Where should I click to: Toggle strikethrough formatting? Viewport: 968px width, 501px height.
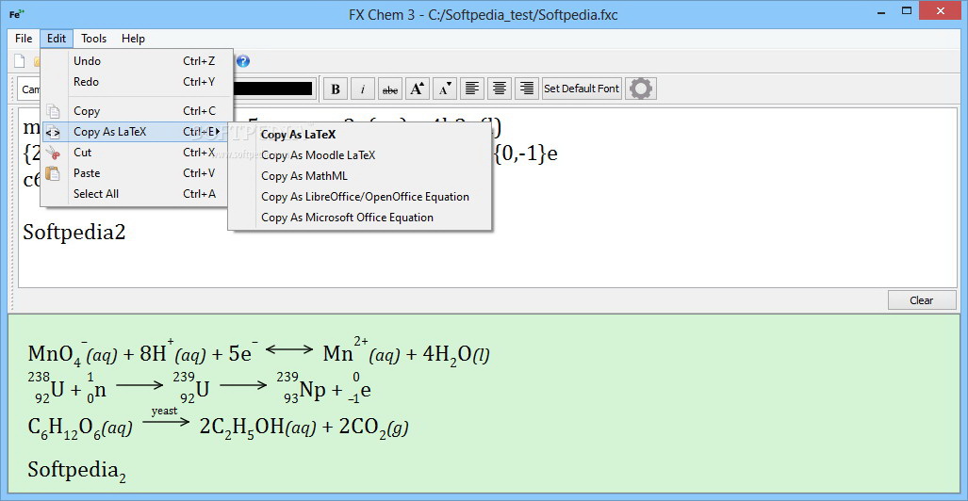tap(390, 89)
